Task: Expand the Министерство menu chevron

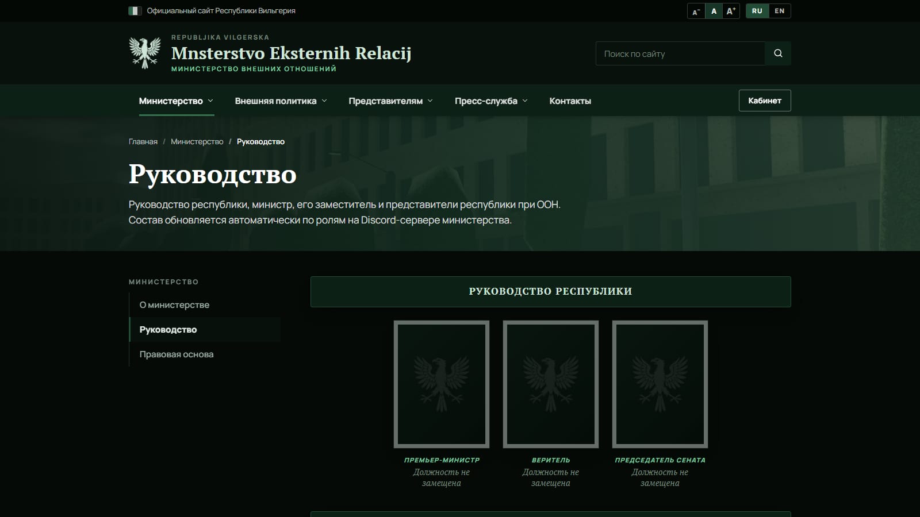Action: [210, 101]
